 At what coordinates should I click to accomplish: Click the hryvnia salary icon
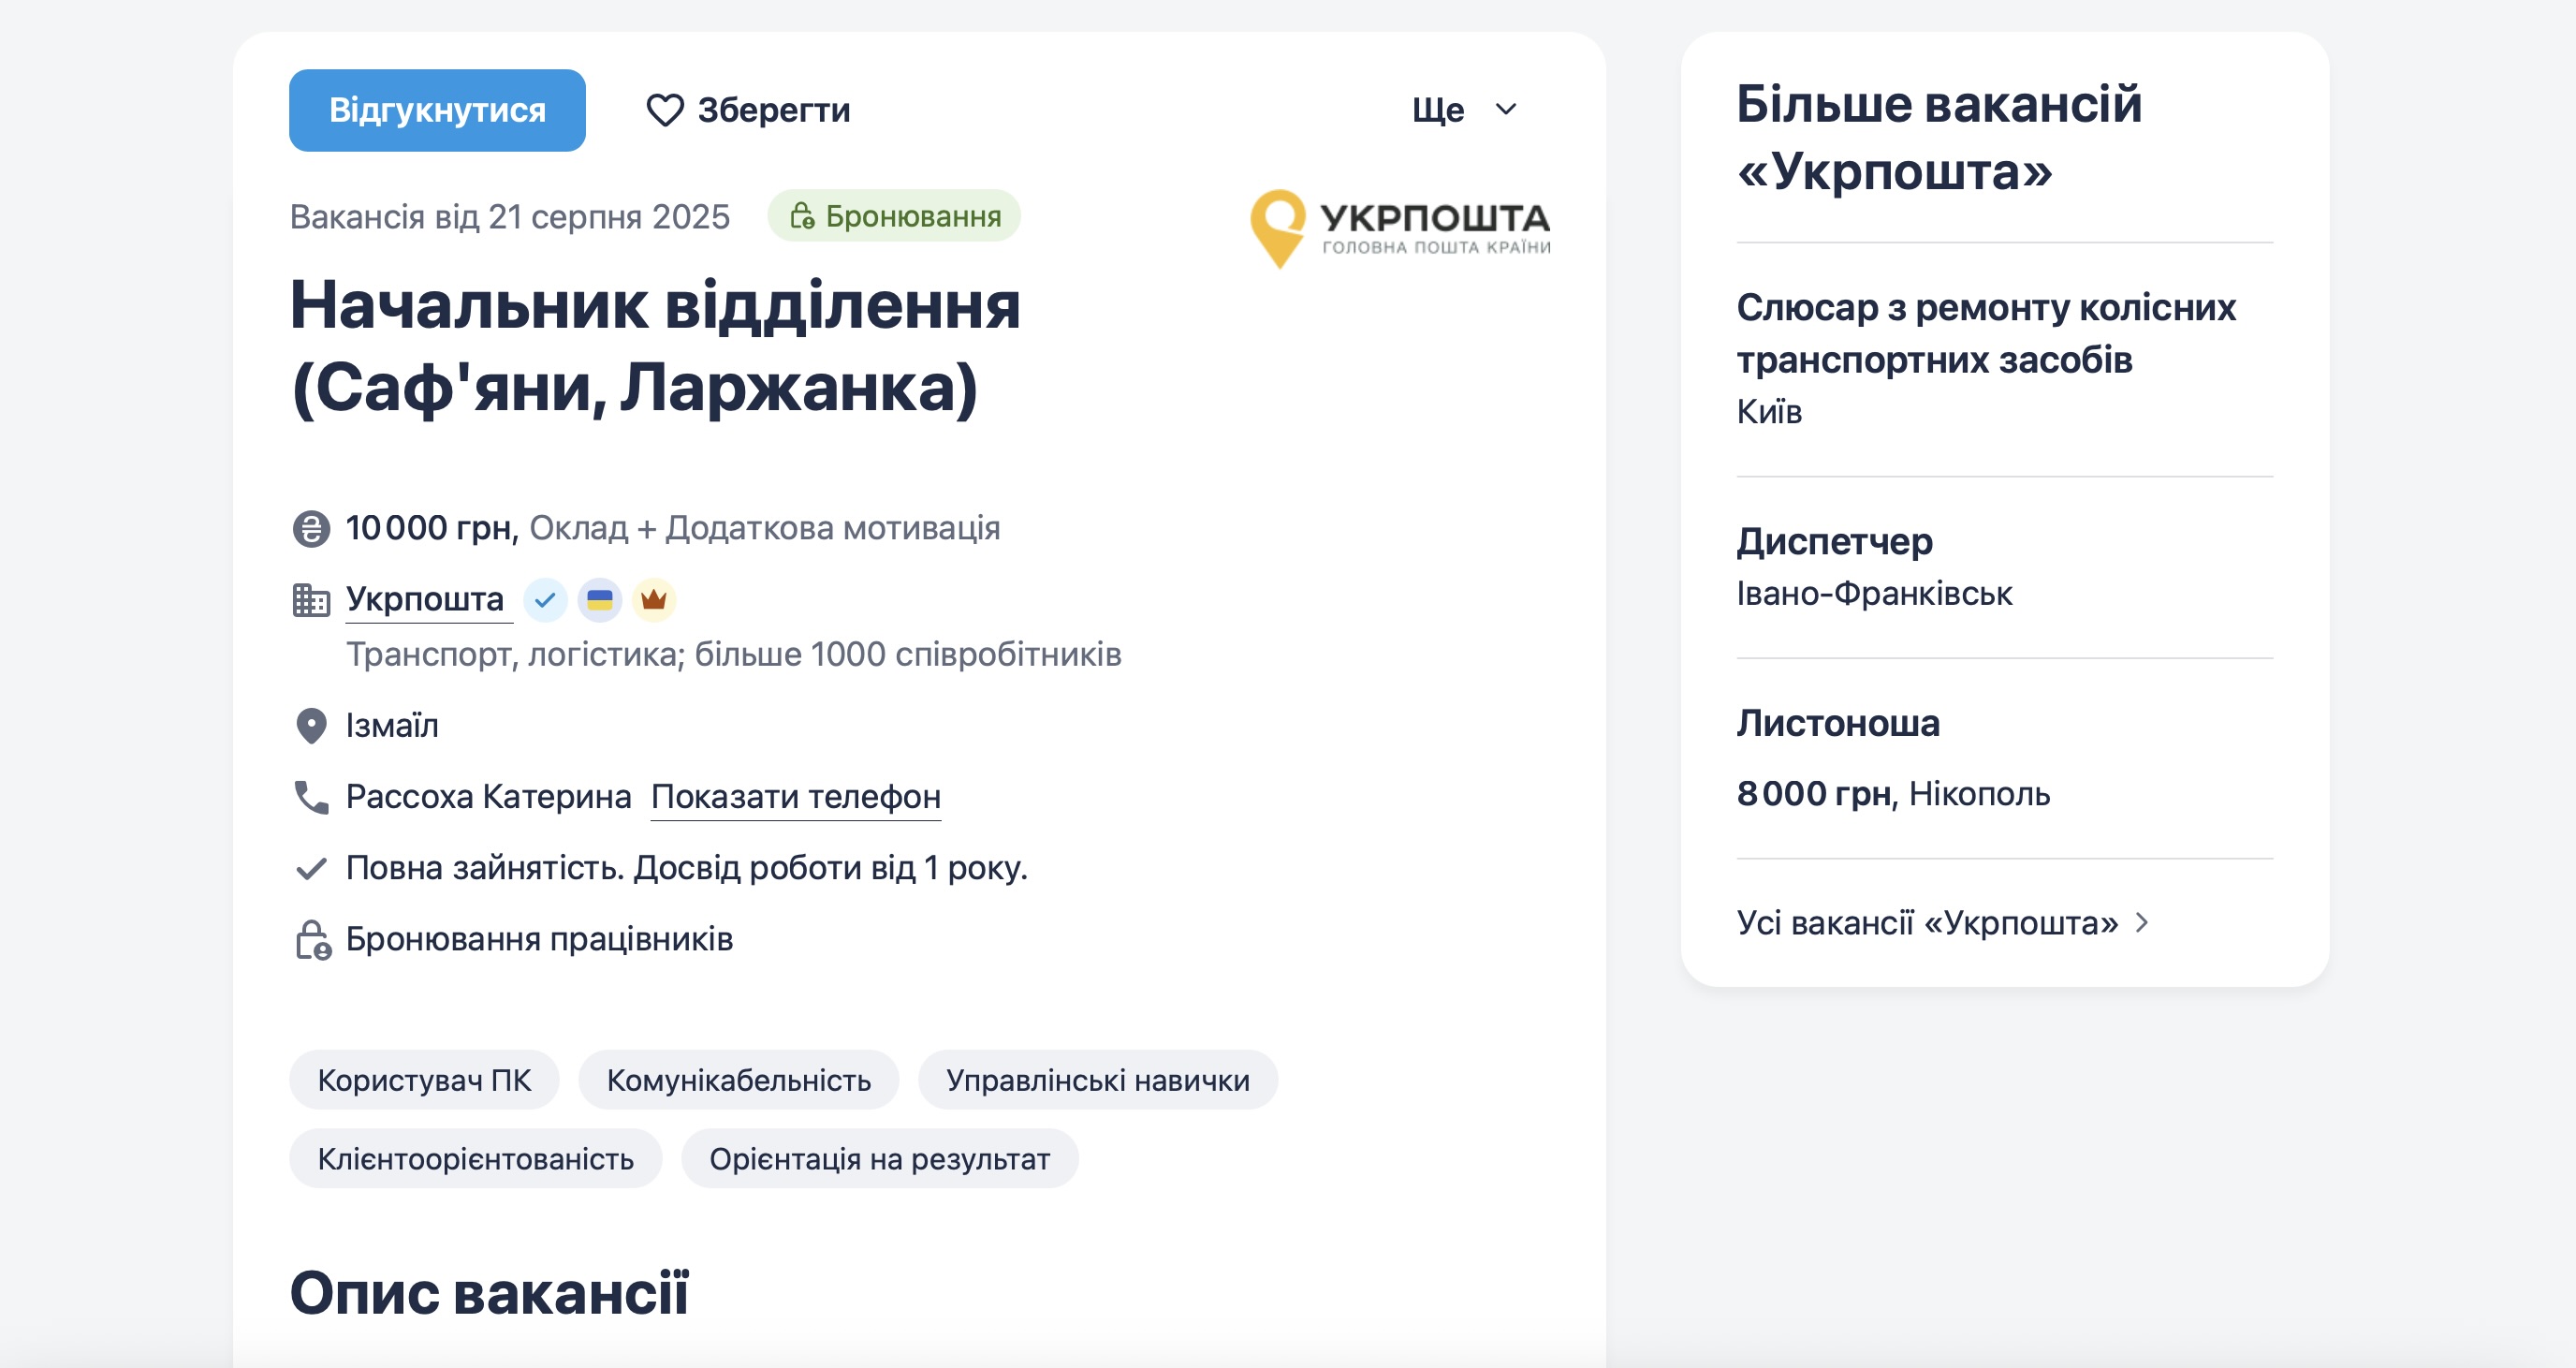pyautogui.click(x=311, y=528)
